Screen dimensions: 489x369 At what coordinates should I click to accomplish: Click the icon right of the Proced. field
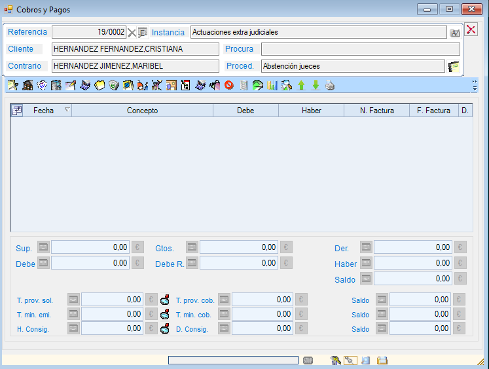454,66
